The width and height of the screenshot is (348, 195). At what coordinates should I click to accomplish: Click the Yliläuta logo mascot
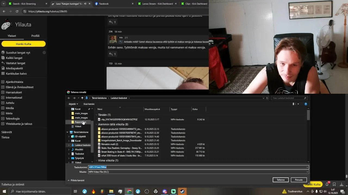pyautogui.click(x=7, y=25)
